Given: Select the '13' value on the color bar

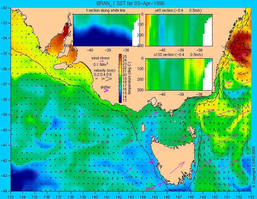Looking at the screenshot, I should coord(125,100).
